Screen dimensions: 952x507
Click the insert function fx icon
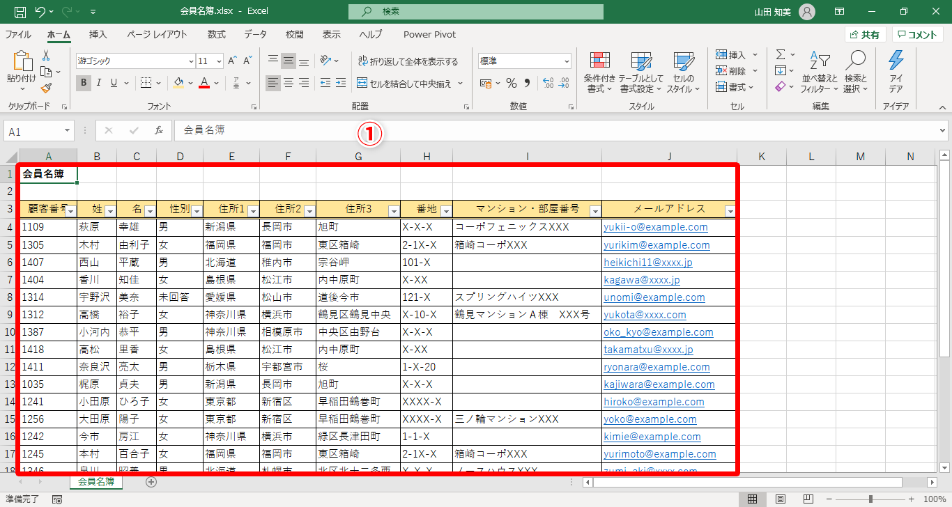coord(159,130)
